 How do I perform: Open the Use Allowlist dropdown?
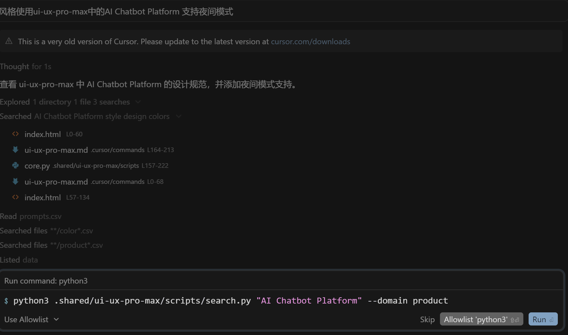click(x=31, y=319)
